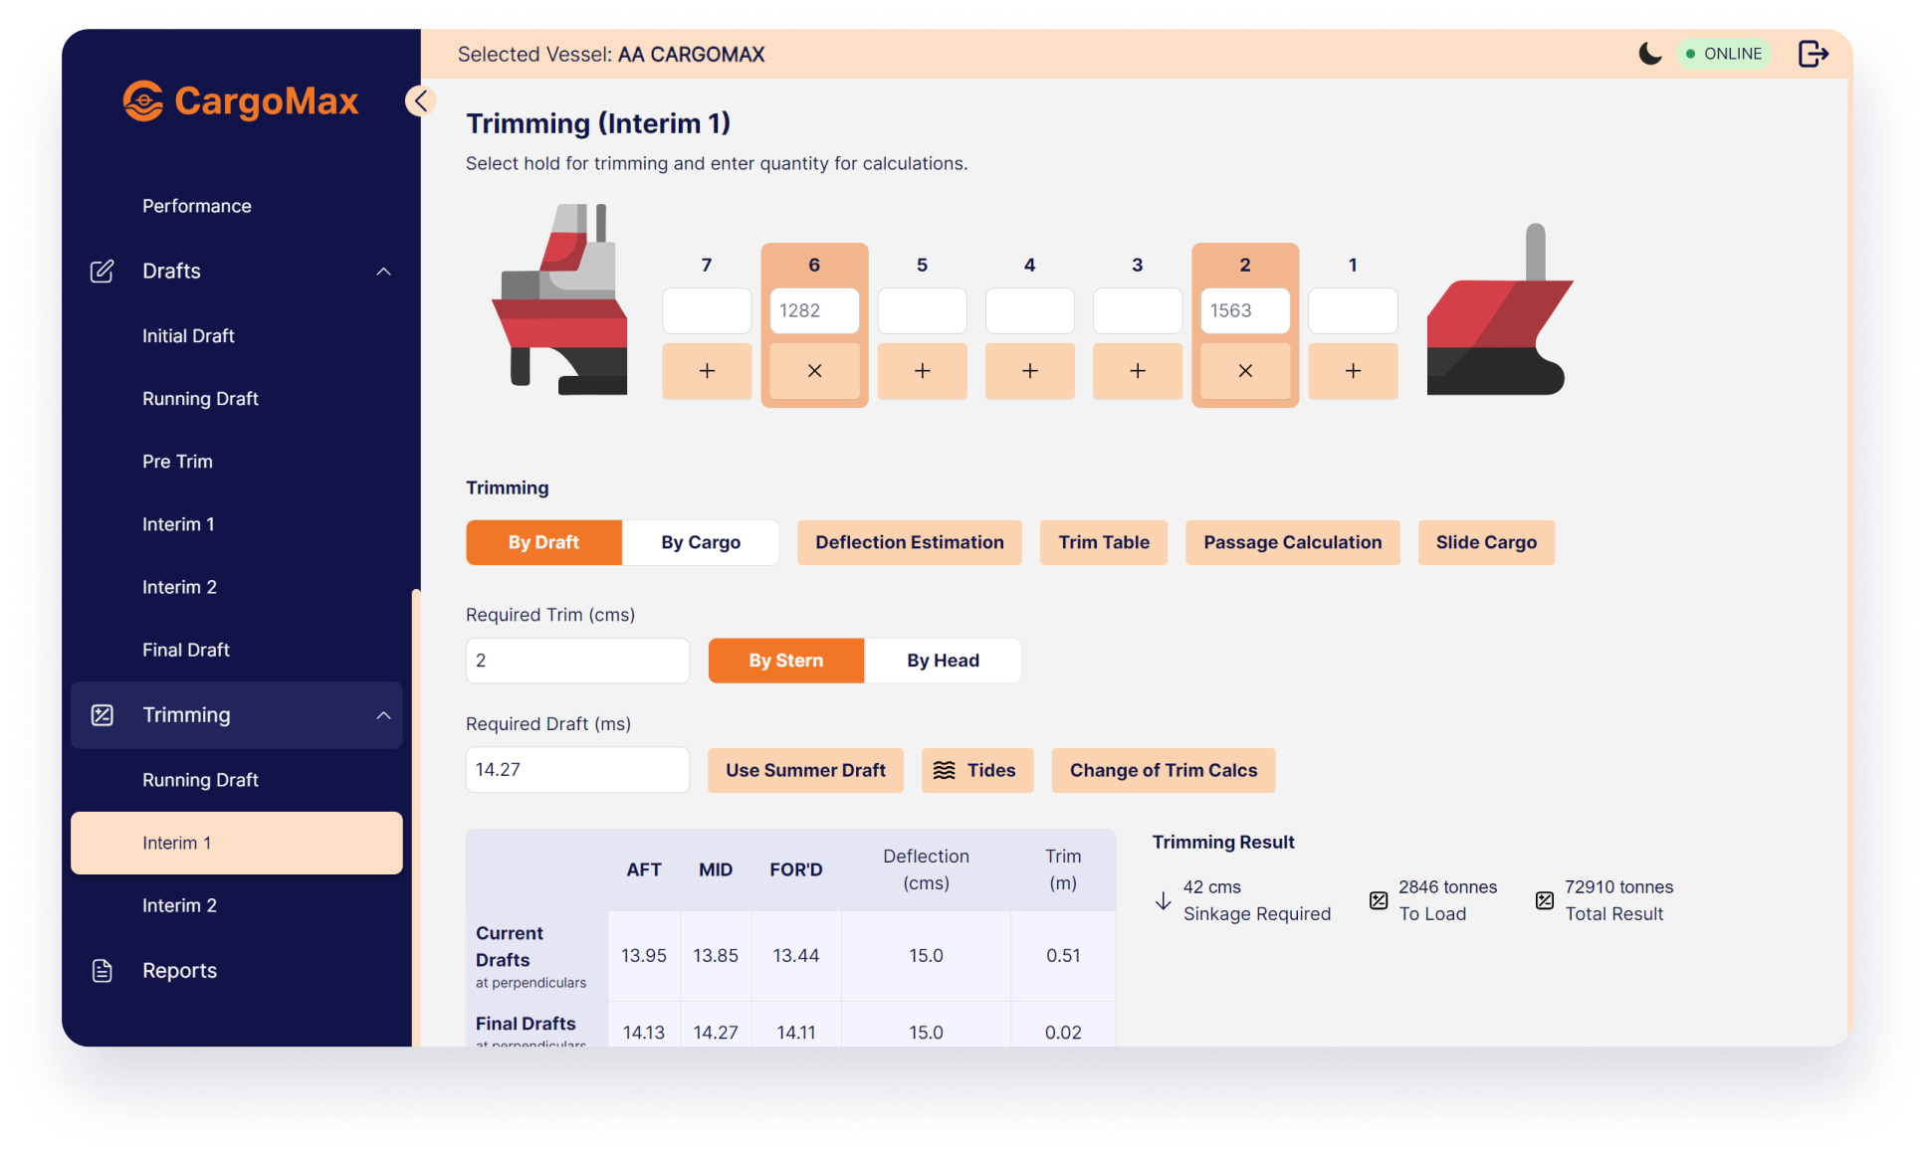Open Interim 1 under Drafts
1928x1154 pixels.
(x=178, y=524)
